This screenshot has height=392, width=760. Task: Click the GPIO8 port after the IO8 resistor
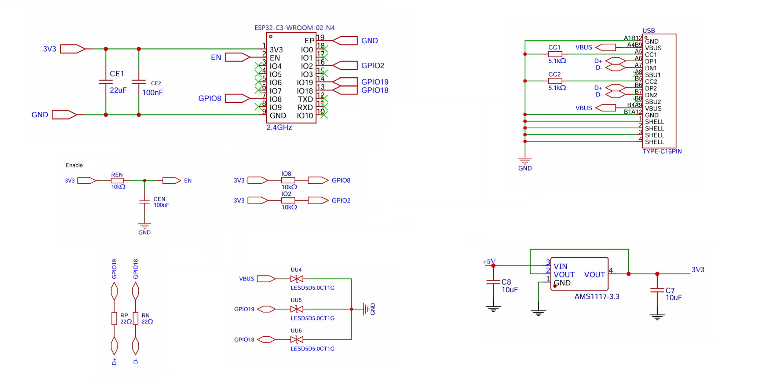pos(318,180)
